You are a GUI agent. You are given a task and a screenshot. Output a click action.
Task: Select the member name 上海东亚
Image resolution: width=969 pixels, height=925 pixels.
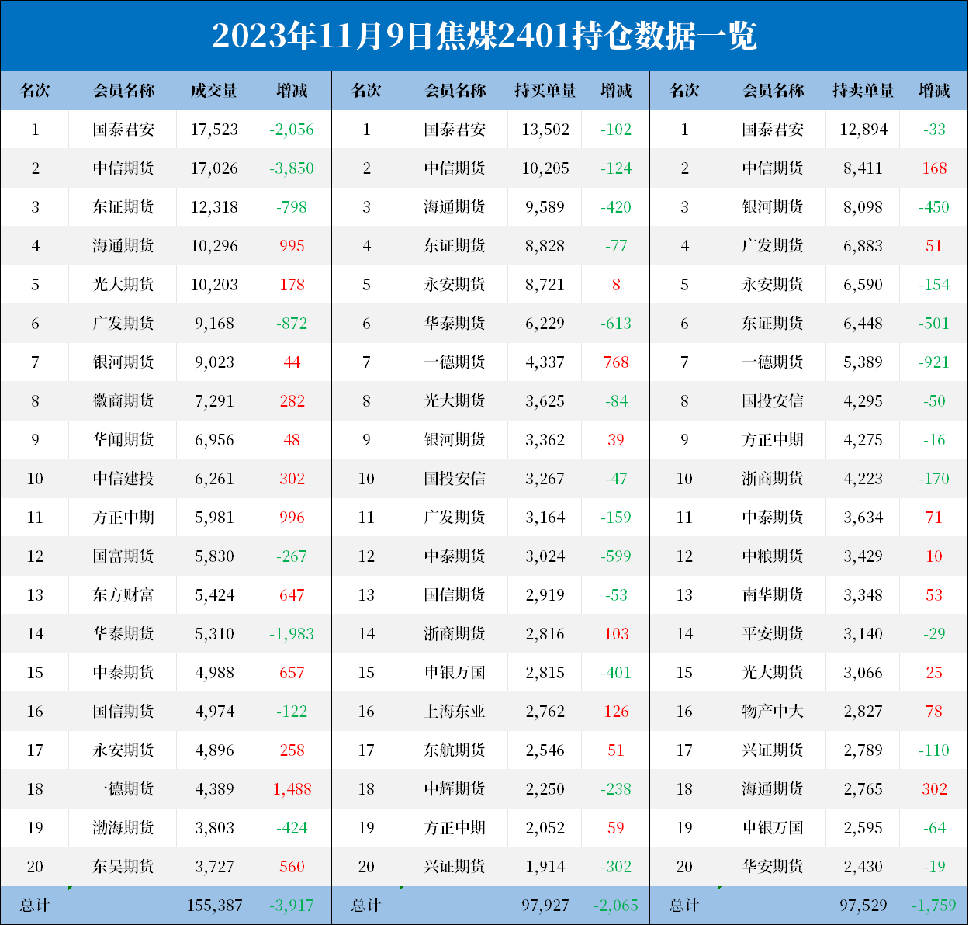point(455,712)
